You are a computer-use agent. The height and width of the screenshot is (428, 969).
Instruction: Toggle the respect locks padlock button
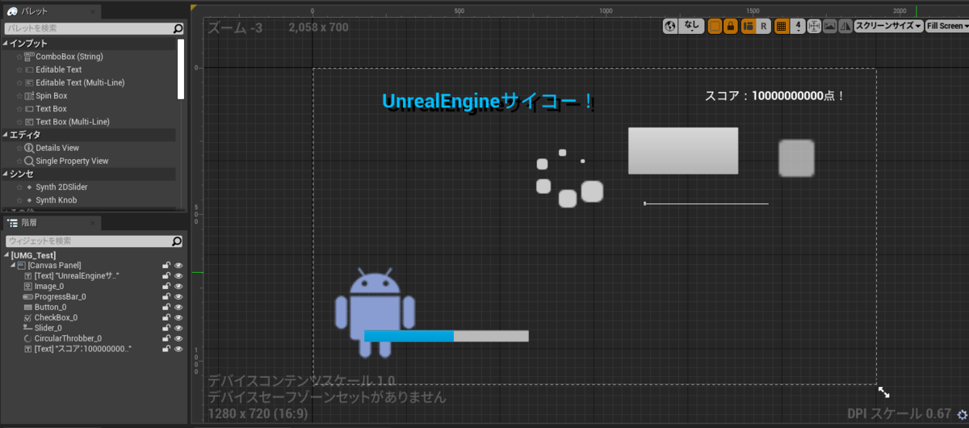[x=730, y=26]
